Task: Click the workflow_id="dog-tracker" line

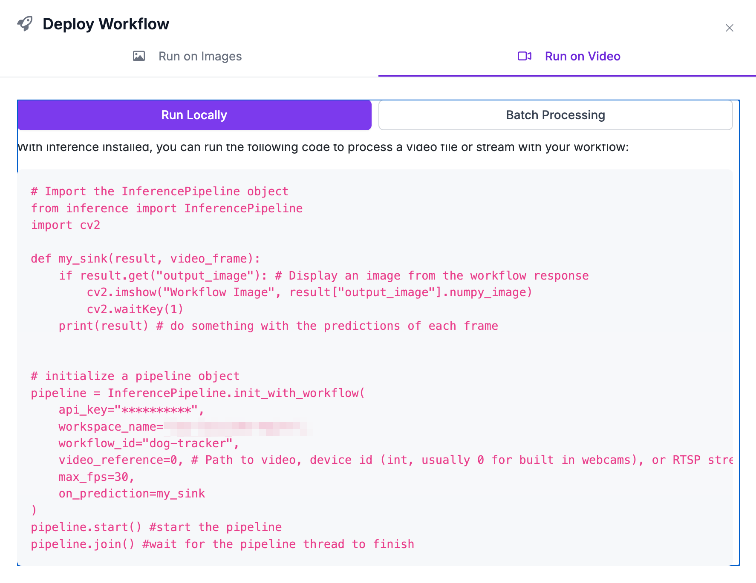Action: click(x=149, y=443)
